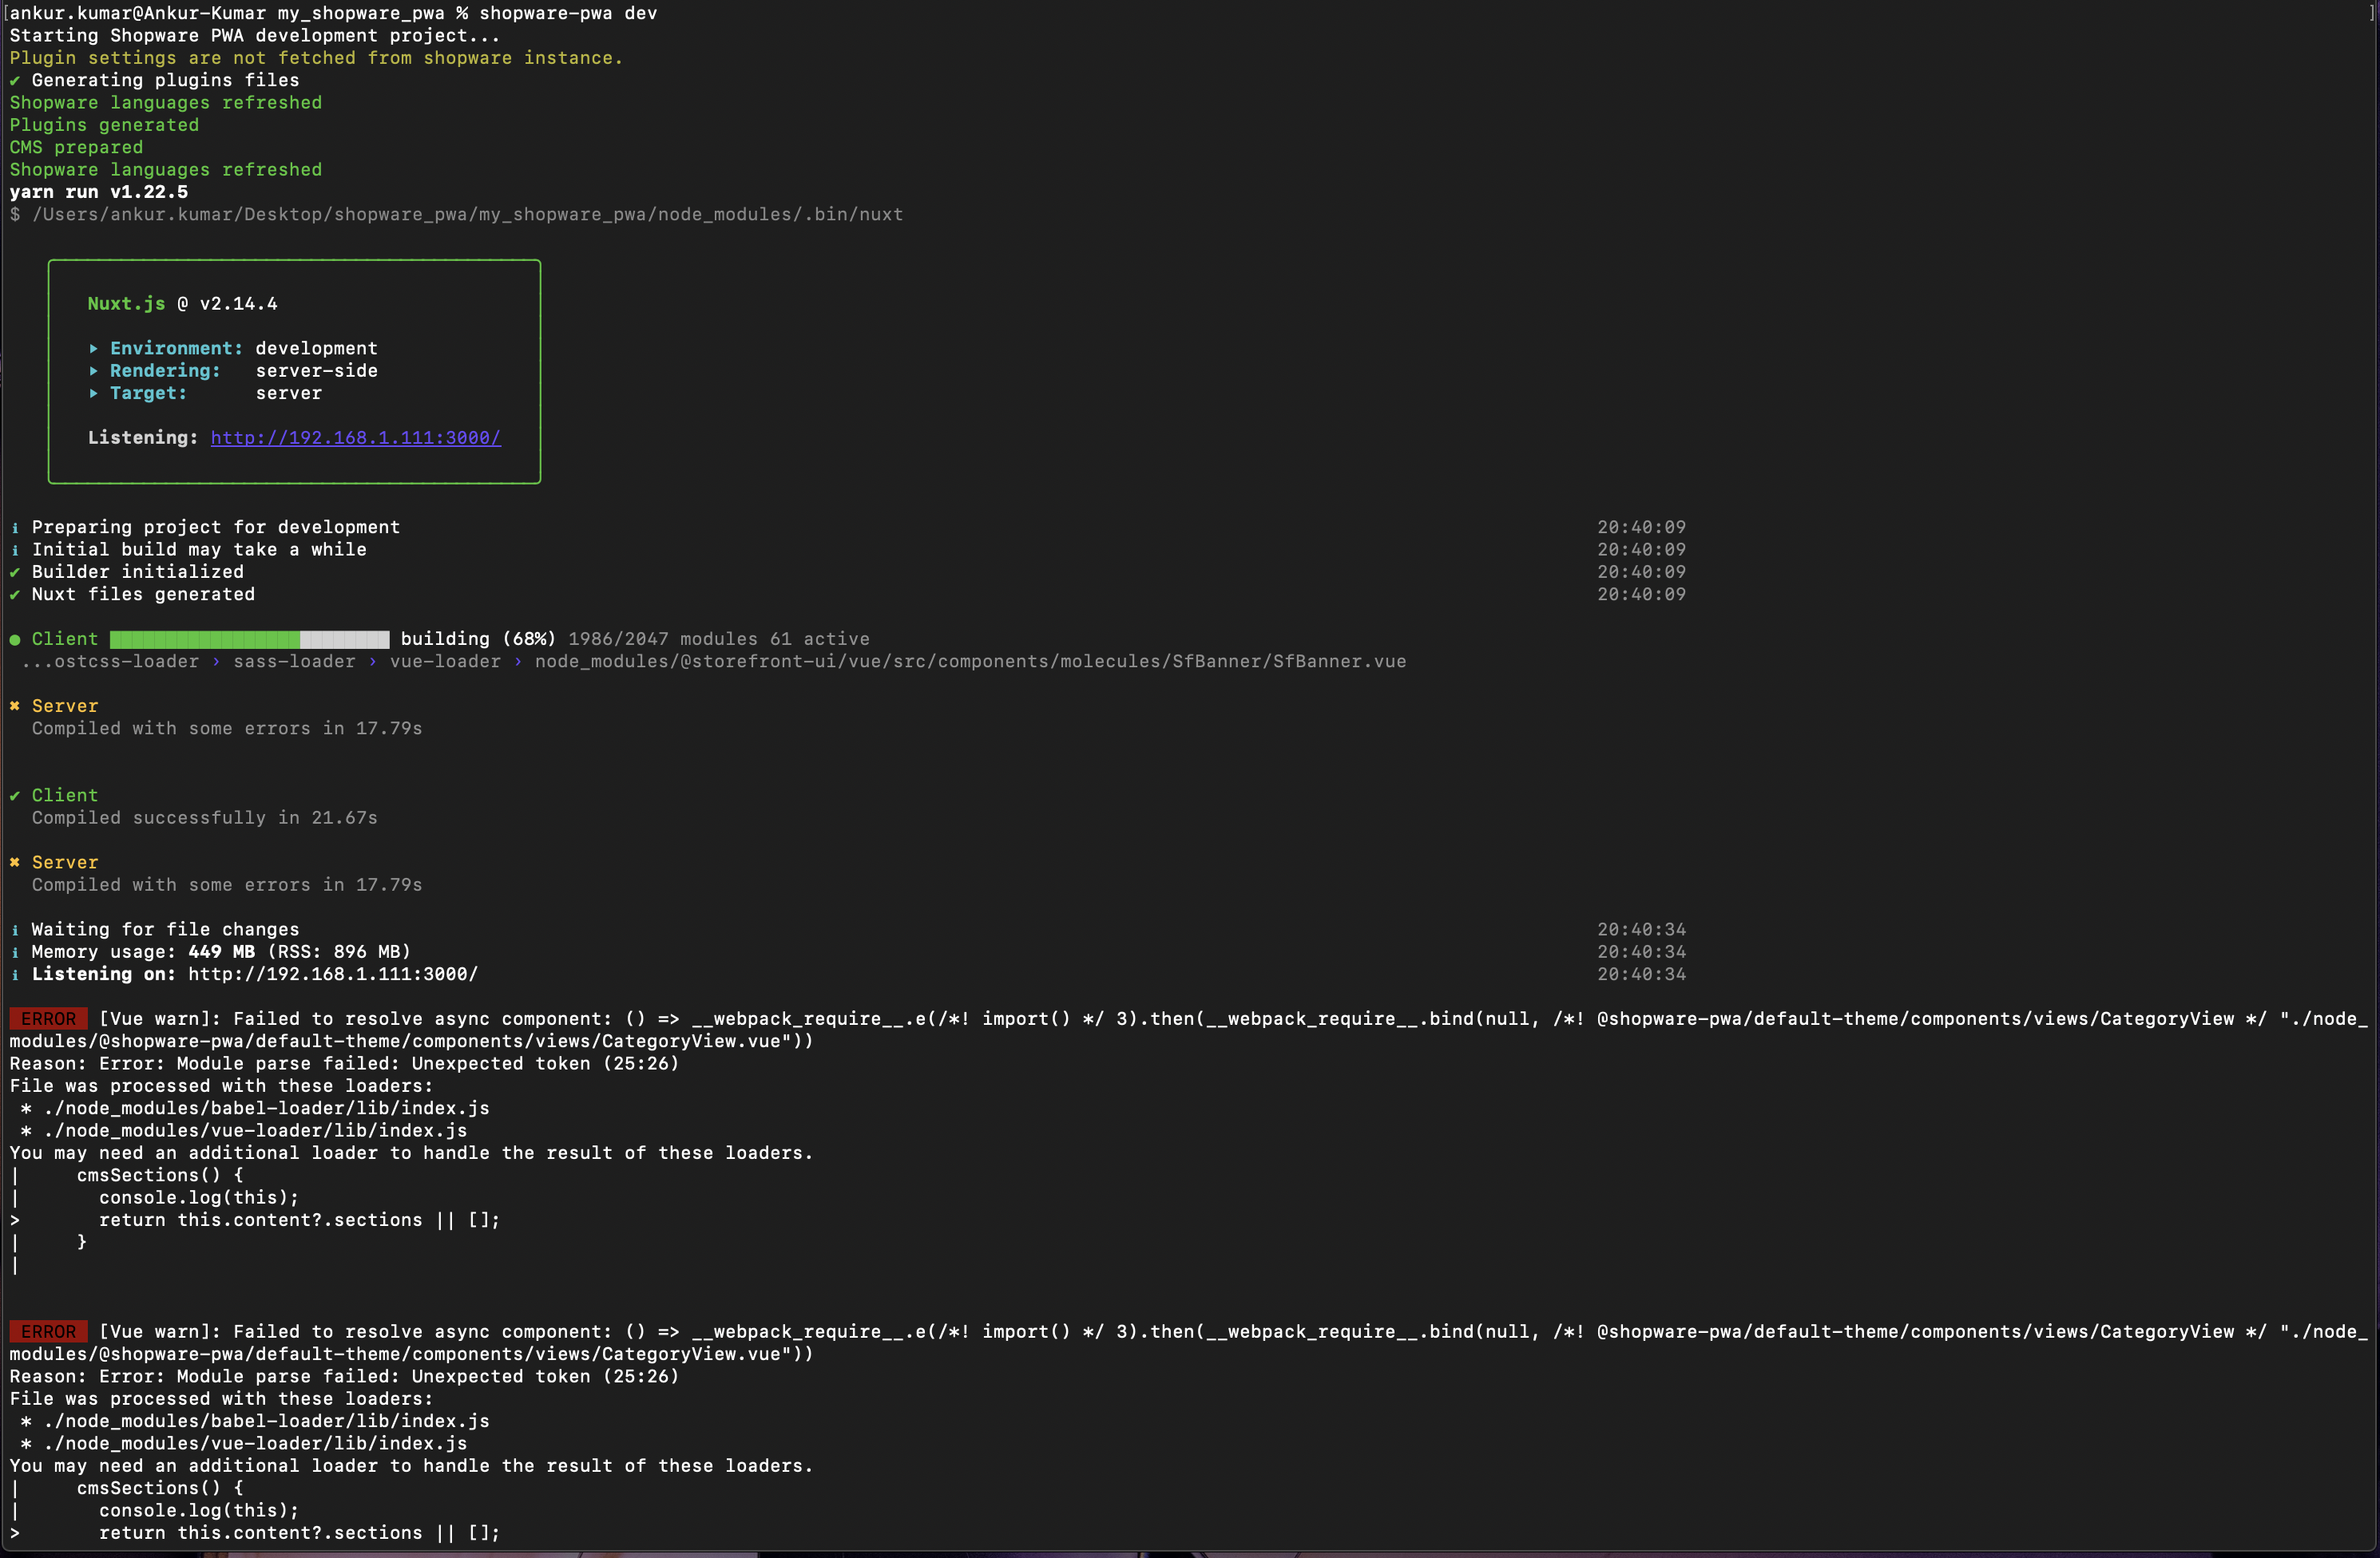Click the checkmark next to Nuxt files generated
Viewport: 2380px width, 1558px height.
tap(15, 595)
